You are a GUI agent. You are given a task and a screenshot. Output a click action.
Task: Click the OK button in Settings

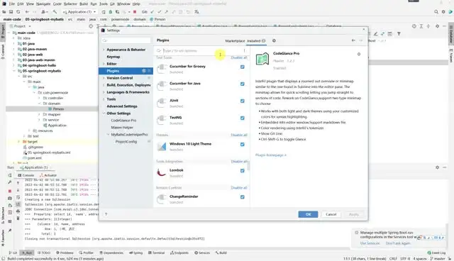tap(308, 214)
